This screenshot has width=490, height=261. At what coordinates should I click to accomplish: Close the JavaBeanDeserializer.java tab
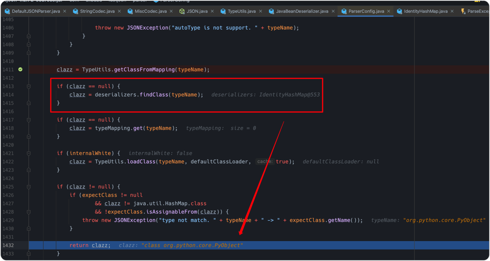coord(333,11)
